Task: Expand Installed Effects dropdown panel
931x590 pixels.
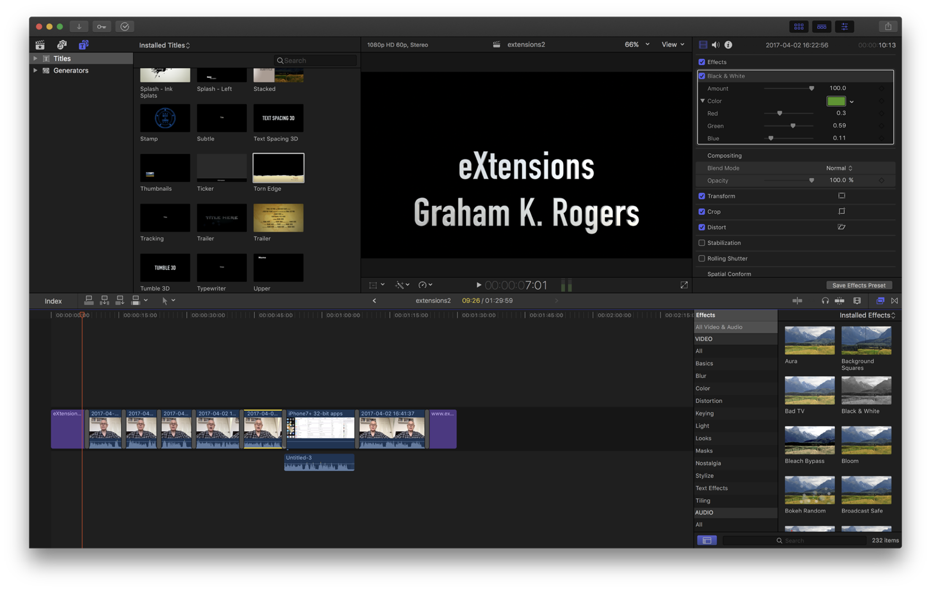Action: click(867, 314)
